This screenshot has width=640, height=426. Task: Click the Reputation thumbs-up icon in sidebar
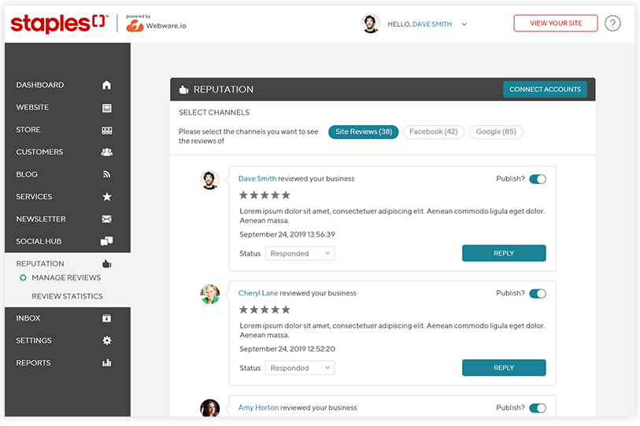click(106, 264)
